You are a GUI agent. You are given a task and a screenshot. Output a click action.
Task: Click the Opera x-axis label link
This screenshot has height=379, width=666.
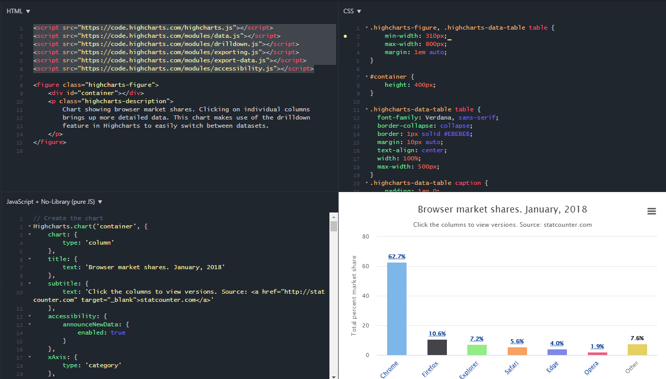(x=591, y=368)
